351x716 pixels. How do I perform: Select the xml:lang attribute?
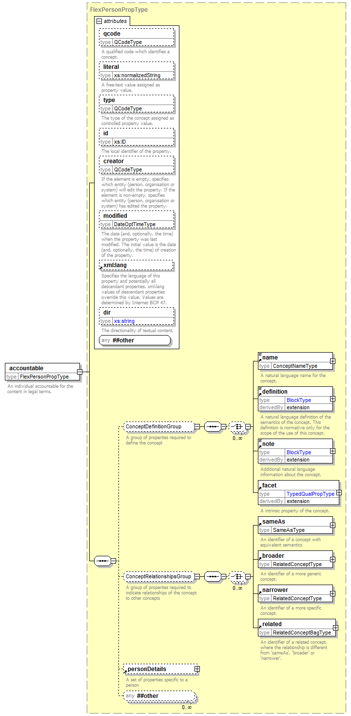(x=137, y=265)
